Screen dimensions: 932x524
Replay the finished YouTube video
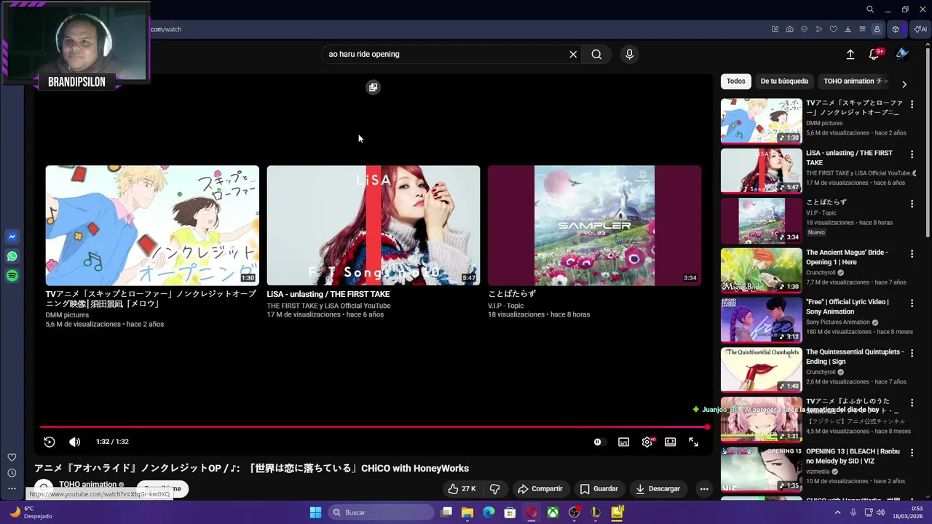pos(50,442)
